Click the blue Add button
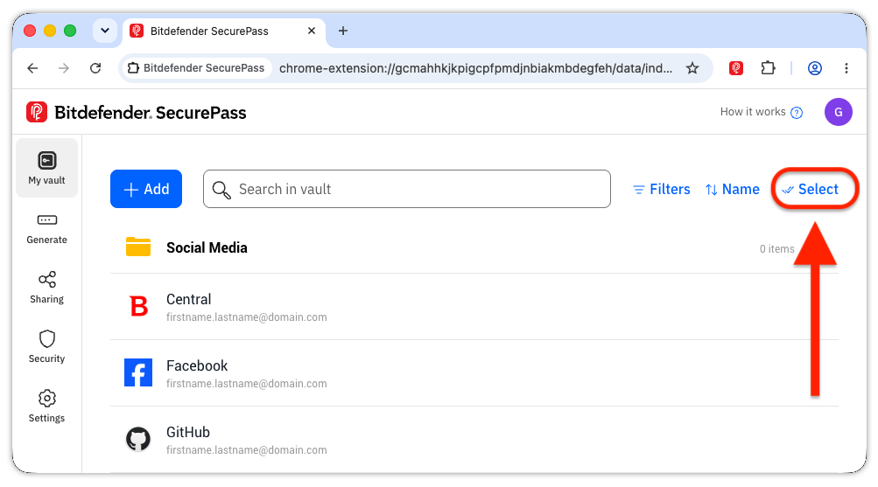 [146, 189]
